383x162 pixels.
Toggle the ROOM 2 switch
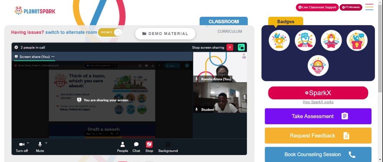click(110, 33)
